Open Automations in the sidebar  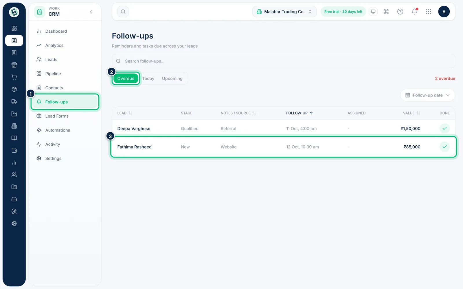pyautogui.click(x=65, y=130)
